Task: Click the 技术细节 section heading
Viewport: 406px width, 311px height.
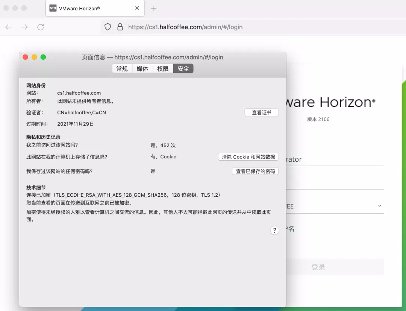Action: [x=36, y=188]
